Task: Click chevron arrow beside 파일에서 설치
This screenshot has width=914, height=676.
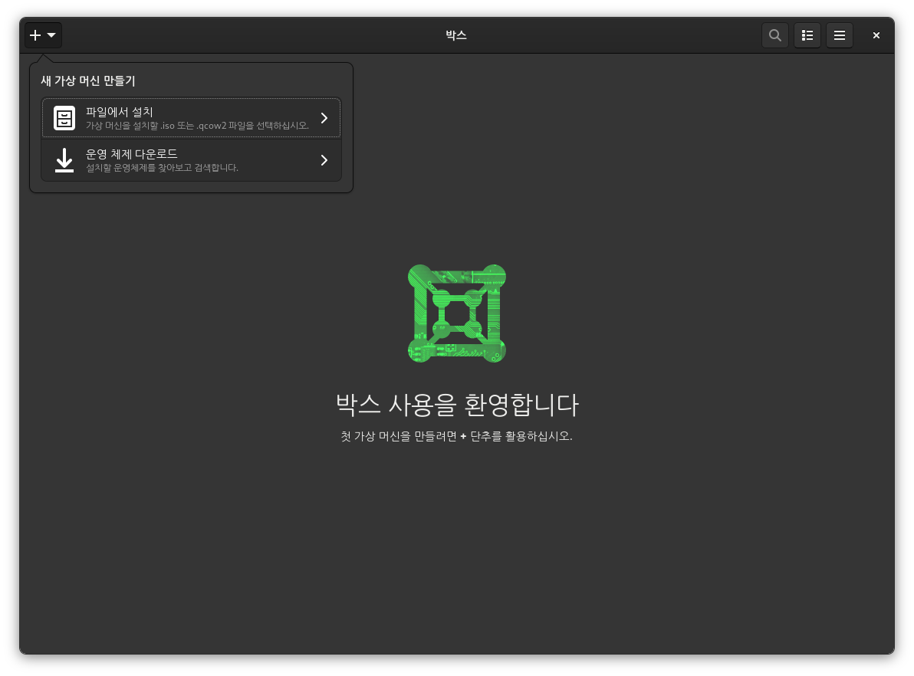Action: [324, 118]
